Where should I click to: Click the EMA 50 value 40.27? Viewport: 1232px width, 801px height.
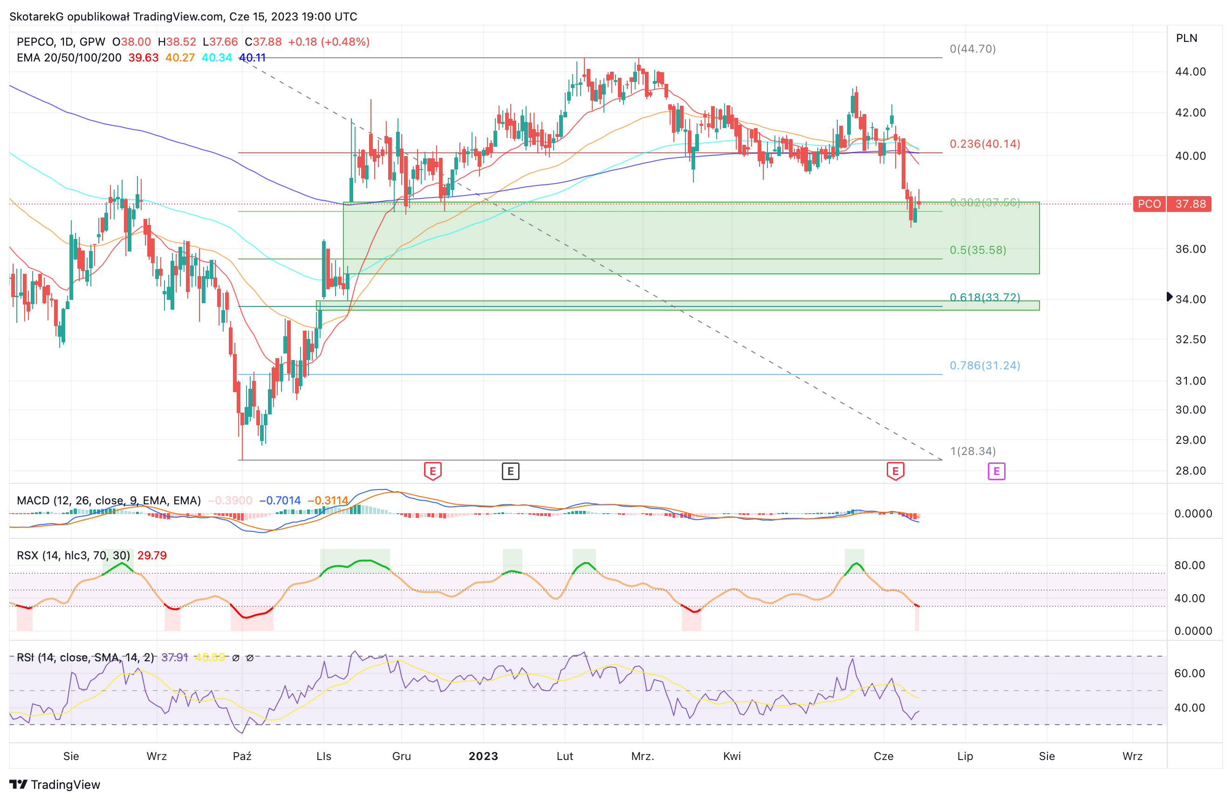point(180,57)
